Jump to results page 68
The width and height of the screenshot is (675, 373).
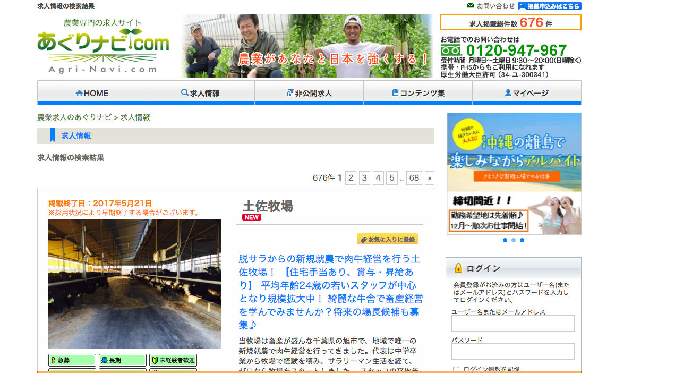click(x=414, y=178)
